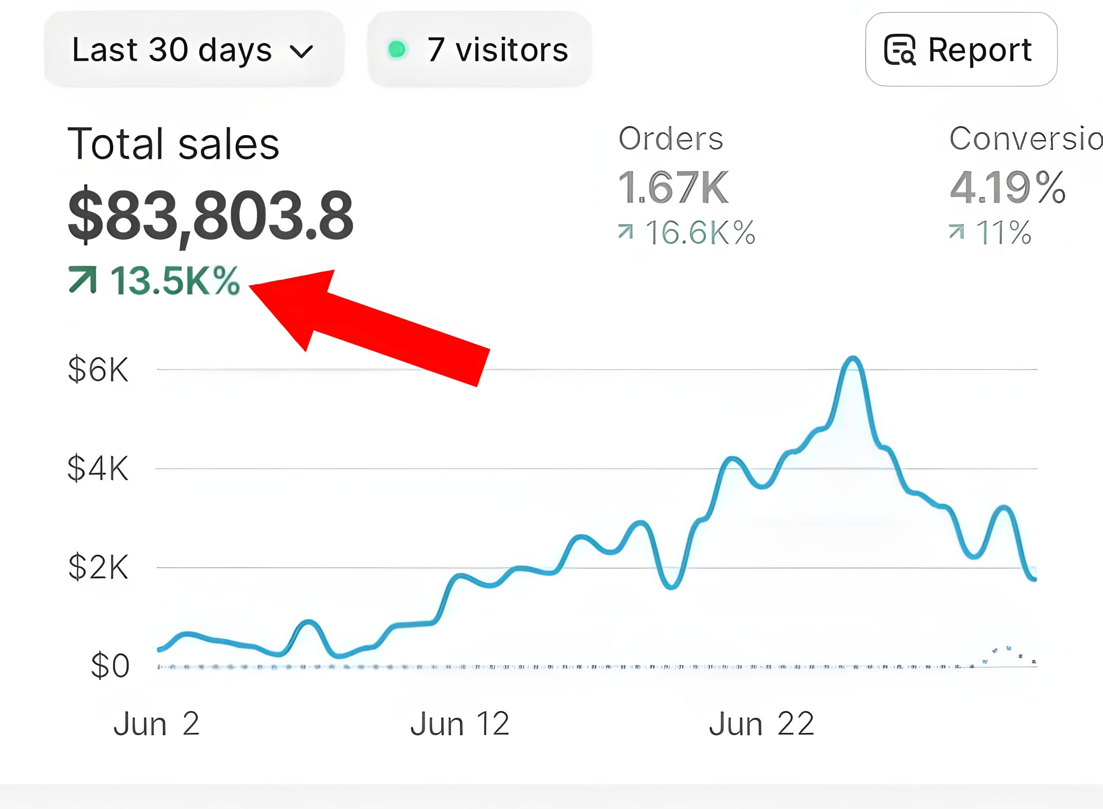The height and width of the screenshot is (809, 1103).
Task: Click the 7 visitors live view button
Action: pos(479,49)
